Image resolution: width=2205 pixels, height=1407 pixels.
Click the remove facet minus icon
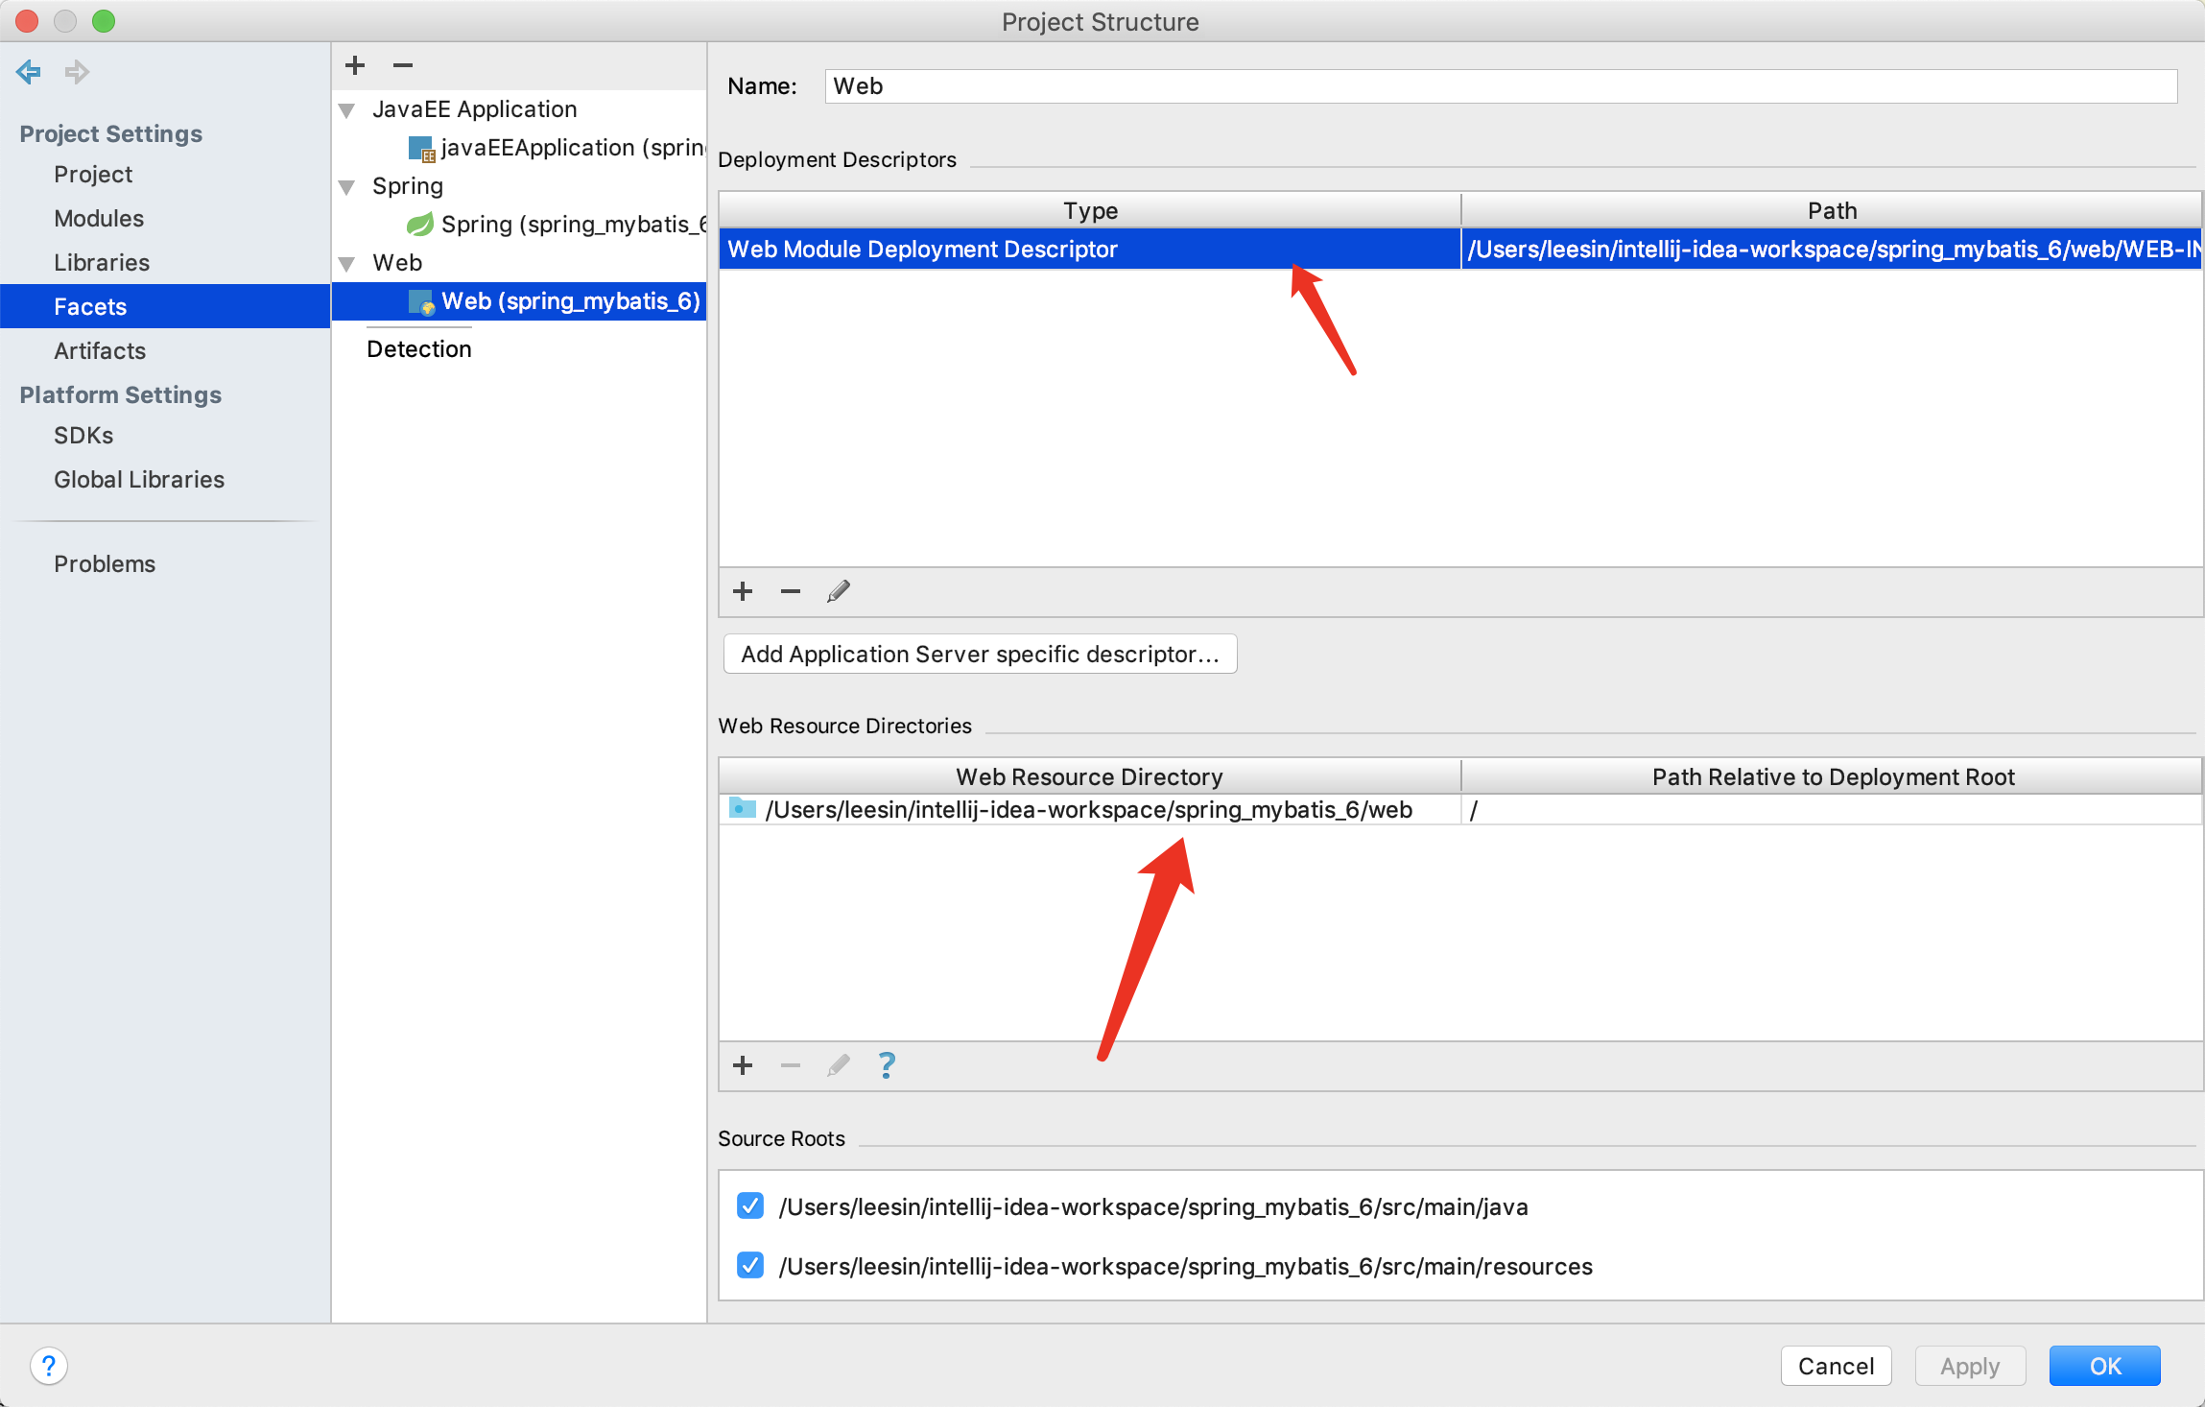coord(403,65)
